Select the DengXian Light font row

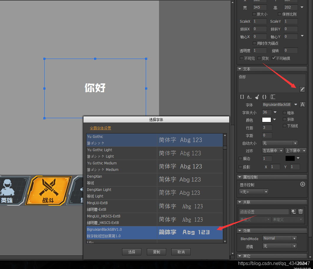(155, 193)
